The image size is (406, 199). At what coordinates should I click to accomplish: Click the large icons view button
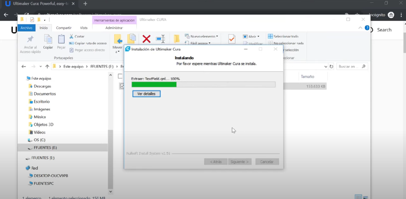pos(365,197)
